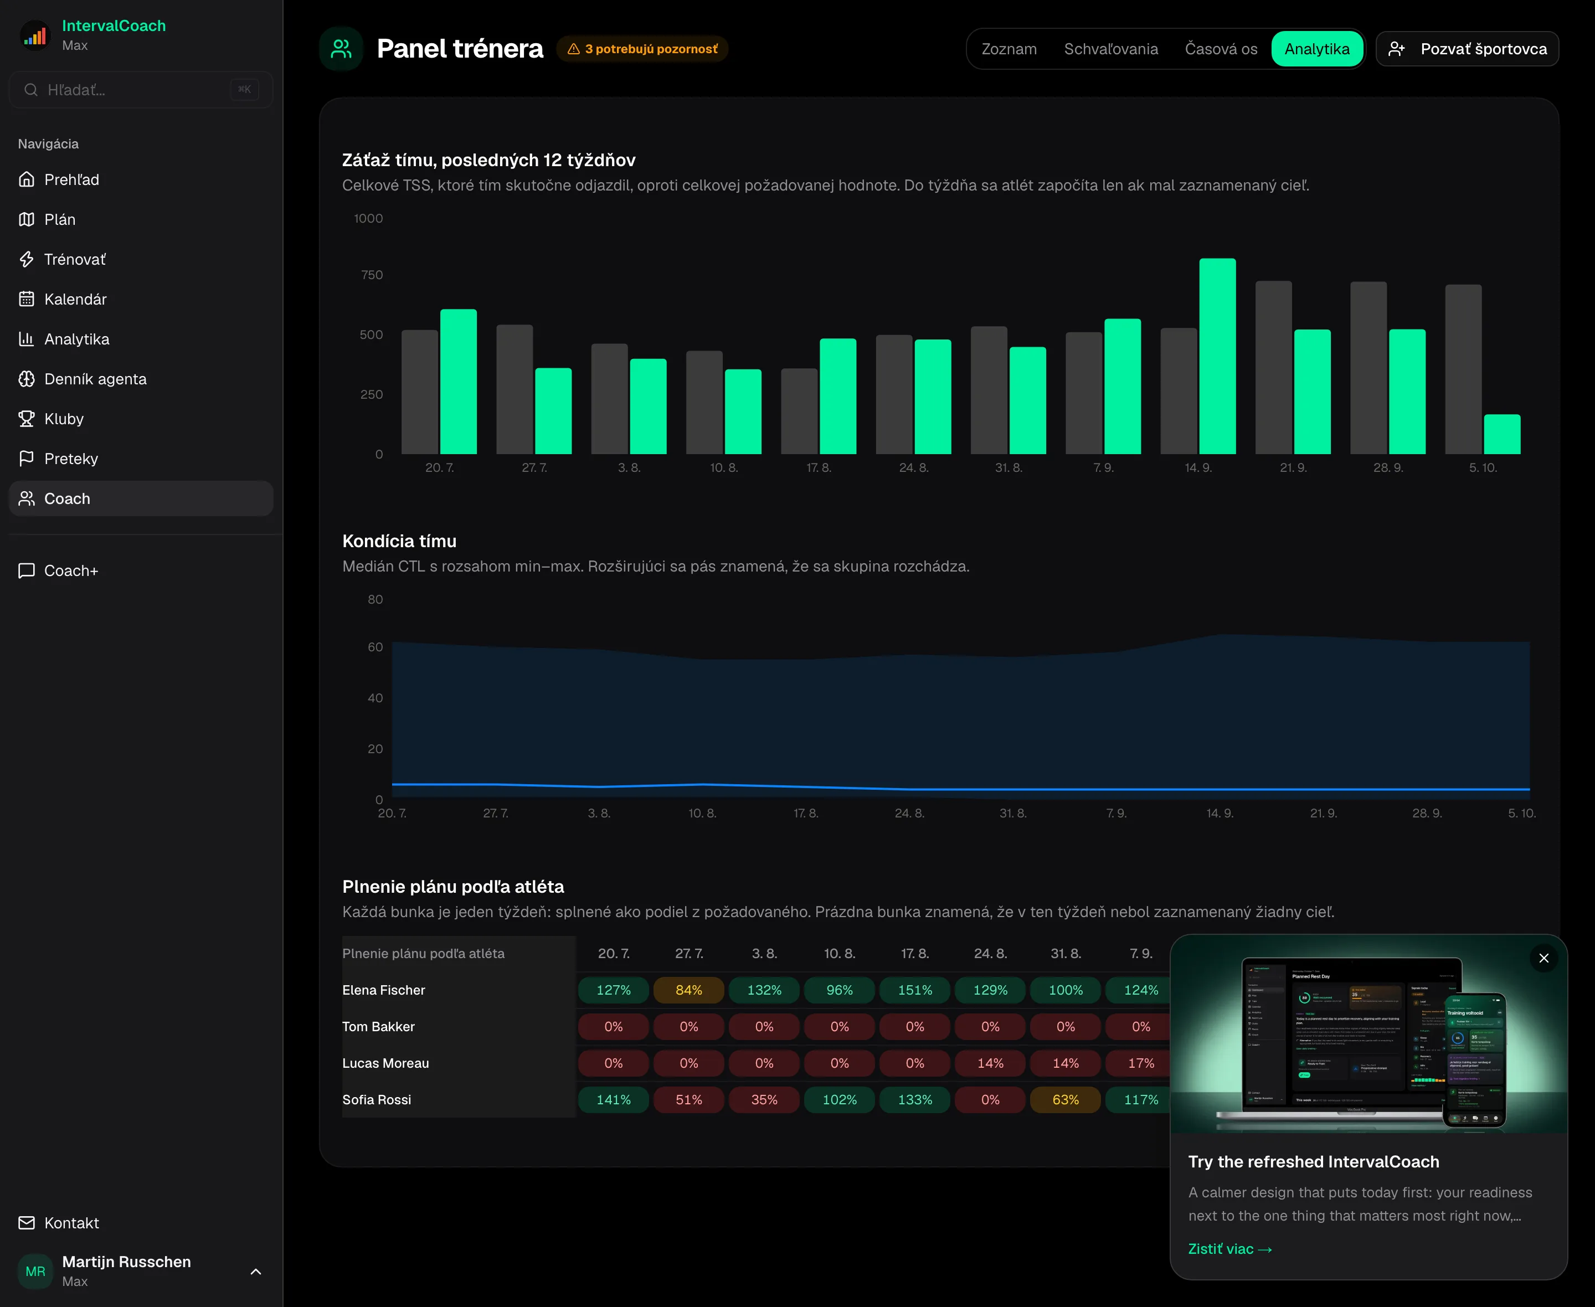Click the Kontakt envelope icon
Image resolution: width=1595 pixels, height=1307 pixels.
[x=27, y=1223]
